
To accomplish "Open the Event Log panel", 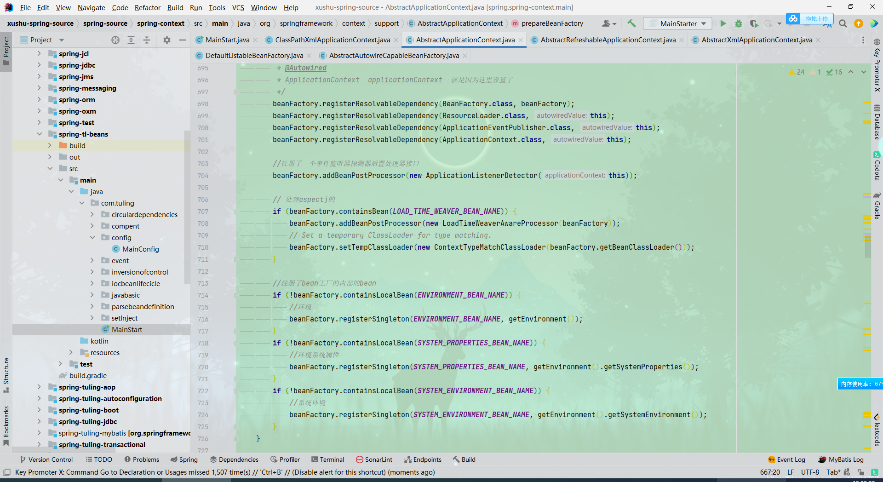I will click(786, 459).
